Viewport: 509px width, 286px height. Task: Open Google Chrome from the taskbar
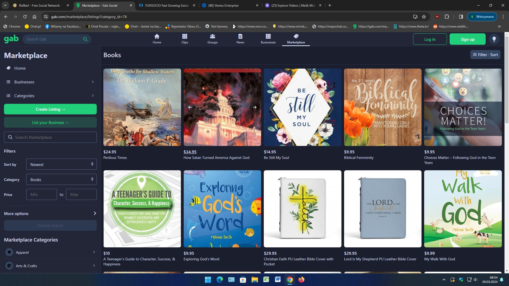[289, 280]
